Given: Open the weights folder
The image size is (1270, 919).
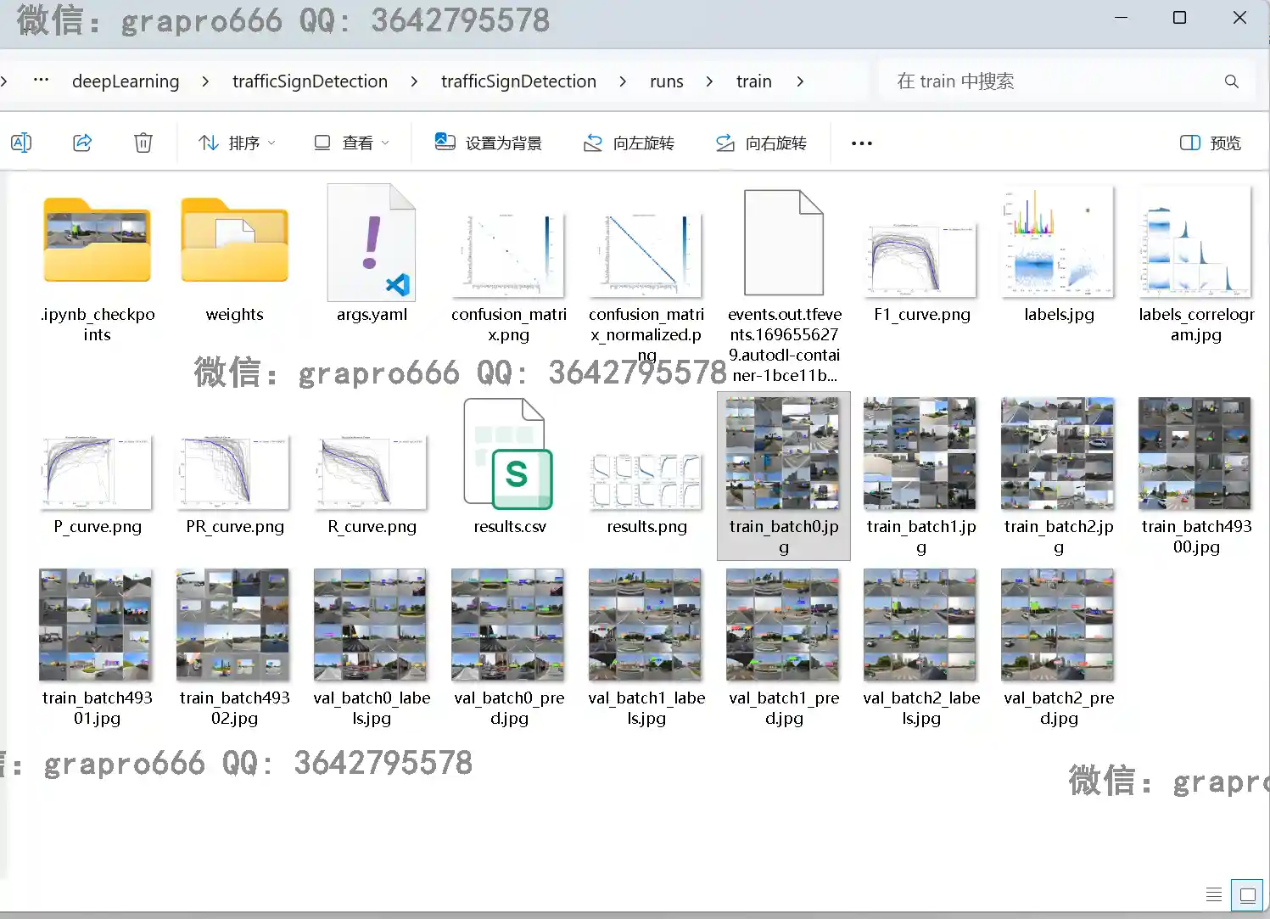Looking at the screenshot, I should (233, 242).
